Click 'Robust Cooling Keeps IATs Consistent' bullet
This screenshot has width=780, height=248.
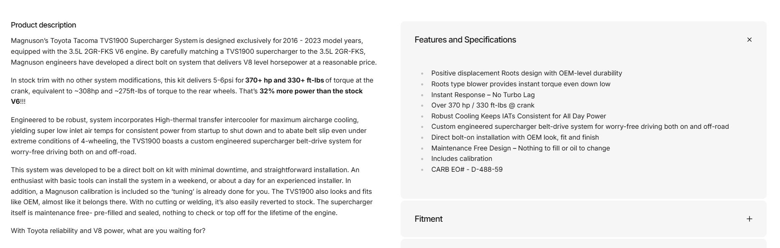click(x=518, y=116)
